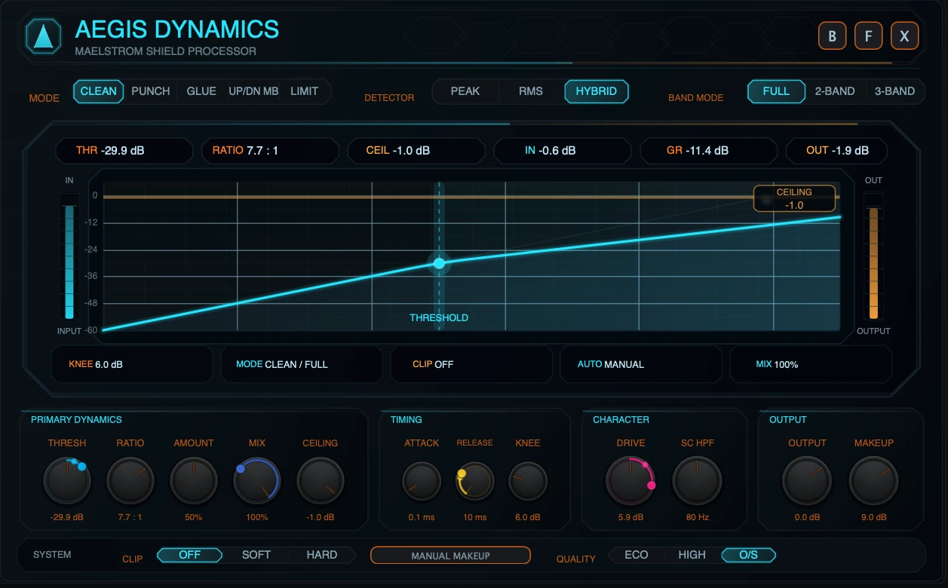Image resolution: width=948 pixels, height=588 pixels.
Task: Click the CEILING knob
Action: click(x=321, y=482)
